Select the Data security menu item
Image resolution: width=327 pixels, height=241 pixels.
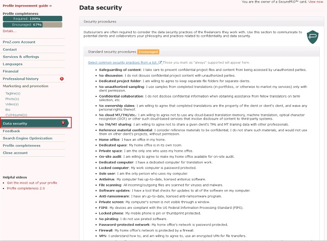[x=34, y=124]
